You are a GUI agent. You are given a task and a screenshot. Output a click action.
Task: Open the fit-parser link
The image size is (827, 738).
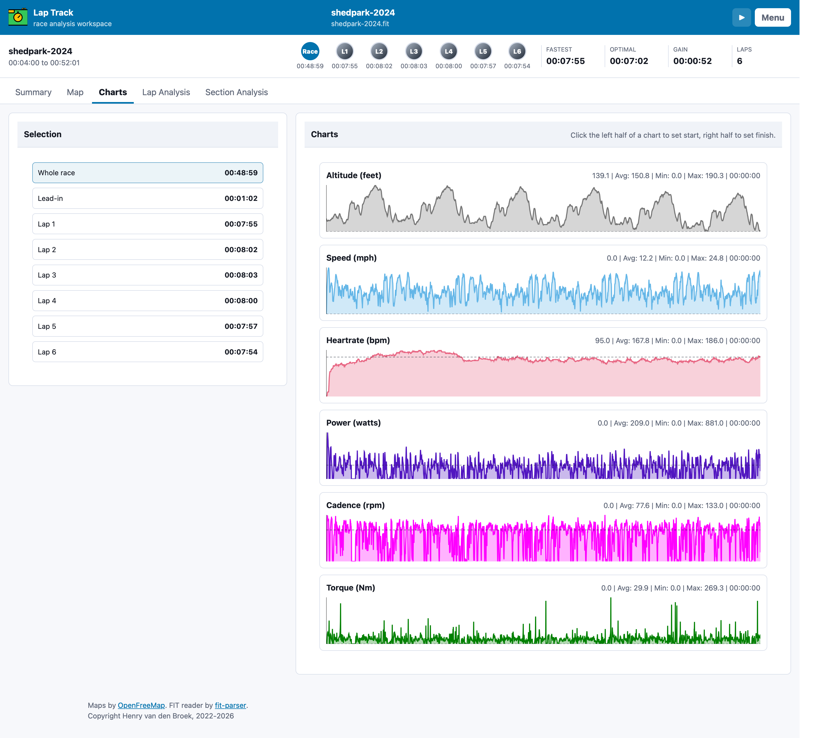point(230,705)
